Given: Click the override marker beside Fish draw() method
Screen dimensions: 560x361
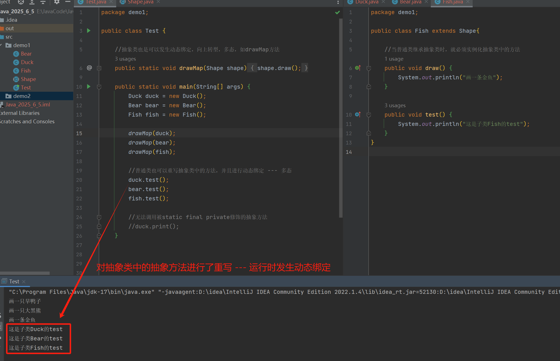Looking at the screenshot, I should (358, 68).
